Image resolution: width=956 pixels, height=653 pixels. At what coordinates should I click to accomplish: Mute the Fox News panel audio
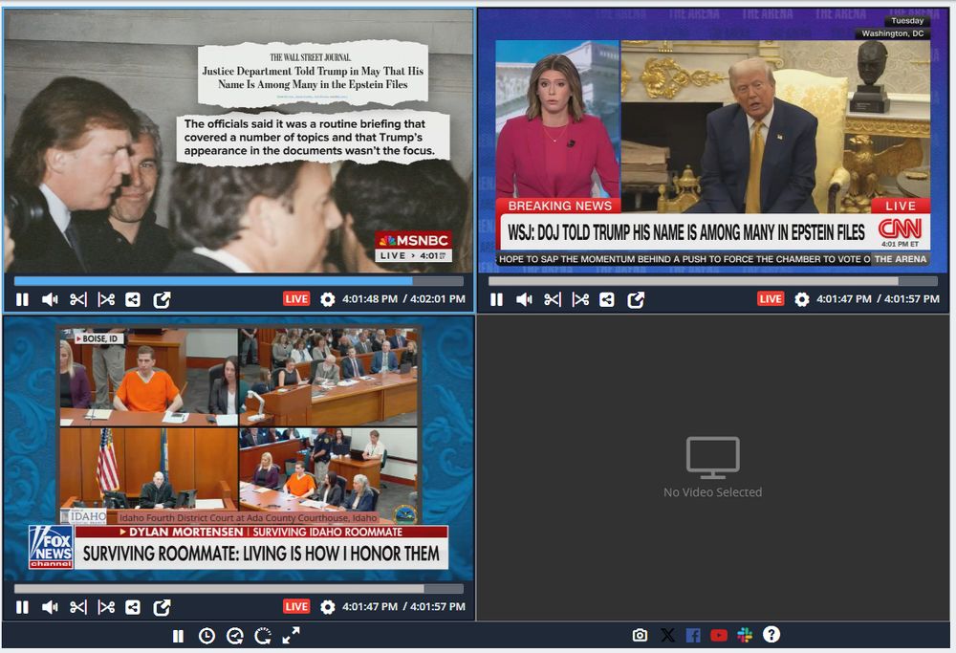[50, 607]
